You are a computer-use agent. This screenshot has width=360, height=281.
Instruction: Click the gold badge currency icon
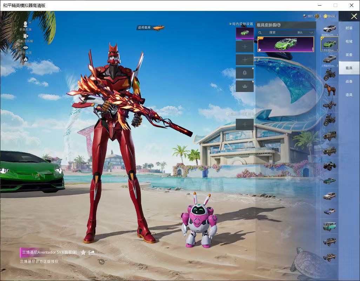coord(317,16)
